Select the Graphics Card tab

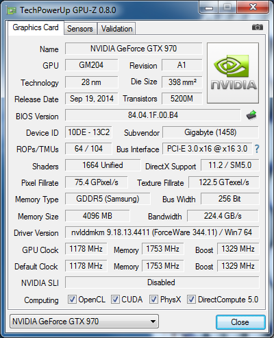(x=36, y=27)
